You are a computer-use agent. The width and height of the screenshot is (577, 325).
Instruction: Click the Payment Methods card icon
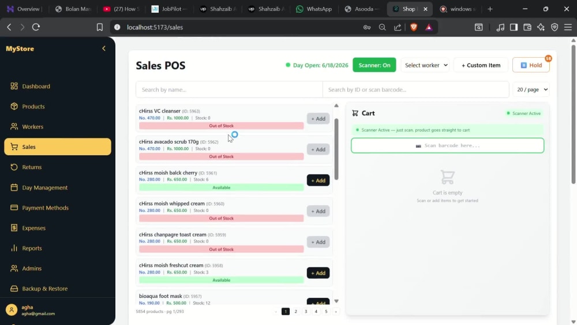coord(14,208)
